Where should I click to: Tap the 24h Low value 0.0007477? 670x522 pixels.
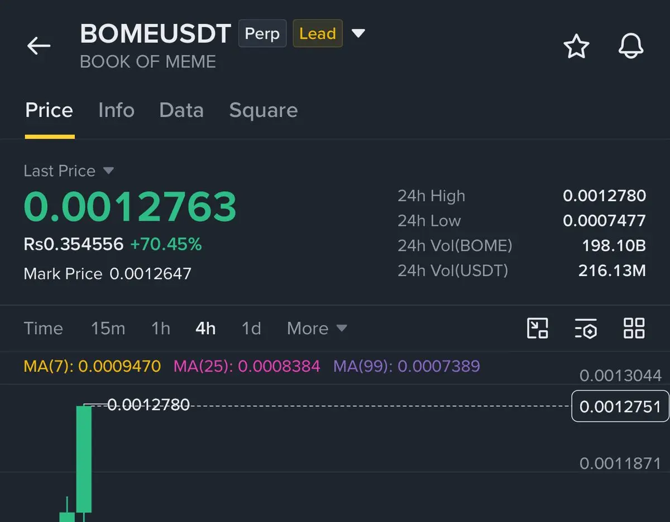pyautogui.click(x=604, y=221)
